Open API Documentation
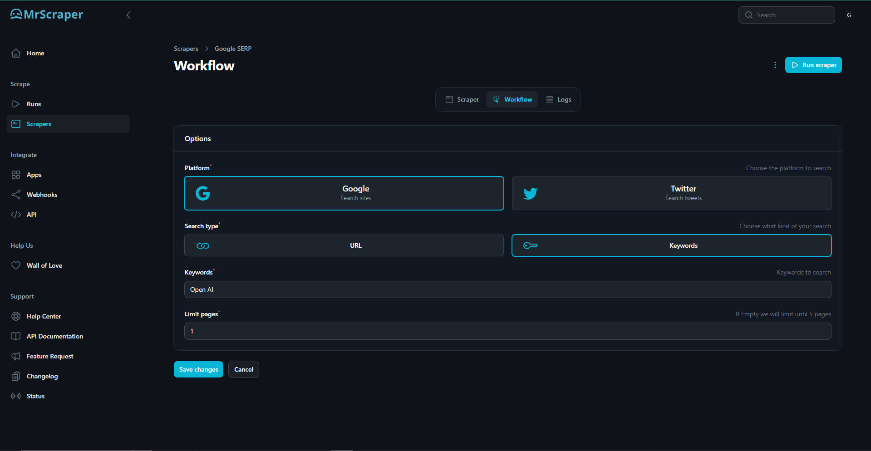This screenshot has height=451, width=871. 68,336
